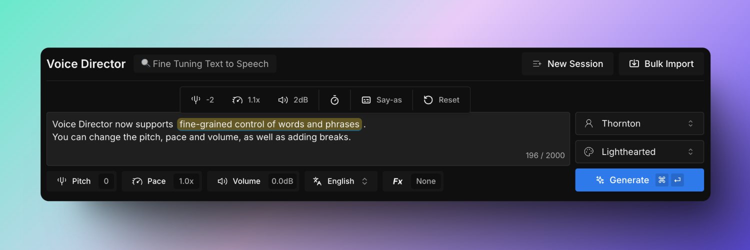The image size is (750, 250).
Task: Click the global Volume speaker icon
Action: click(x=222, y=181)
